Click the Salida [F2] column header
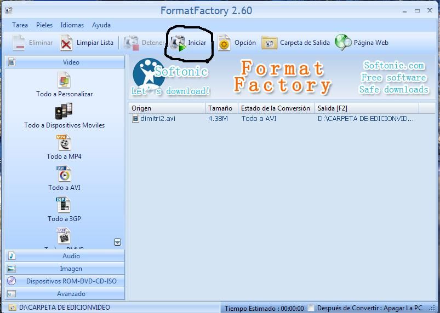The width and height of the screenshot is (440, 313). [367, 108]
